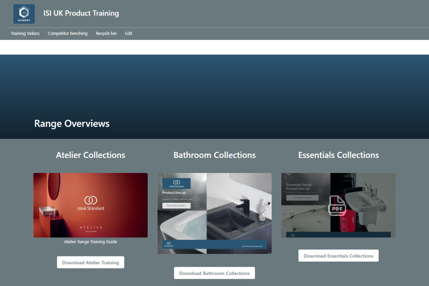The width and height of the screenshot is (429, 286).
Task: Click the Academy logo icon
Action: pyautogui.click(x=24, y=14)
